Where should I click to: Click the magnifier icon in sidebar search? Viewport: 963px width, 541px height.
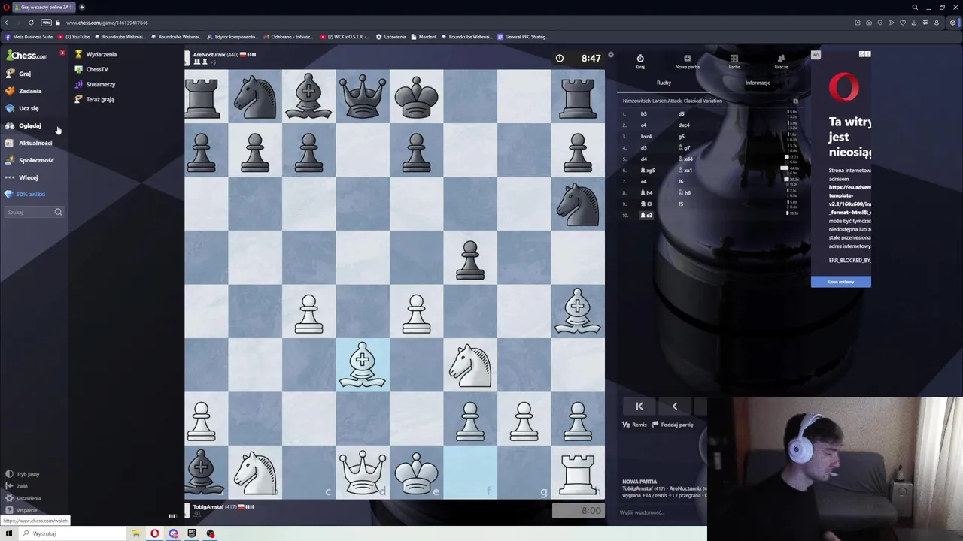(58, 212)
